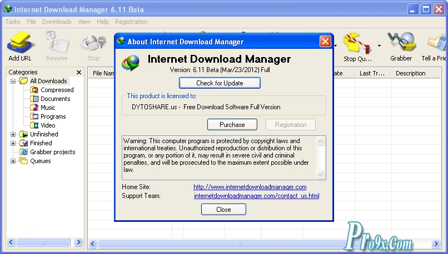Minimize the Internet Download Manager window
The image size is (448, 254).
click(x=412, y=9)
